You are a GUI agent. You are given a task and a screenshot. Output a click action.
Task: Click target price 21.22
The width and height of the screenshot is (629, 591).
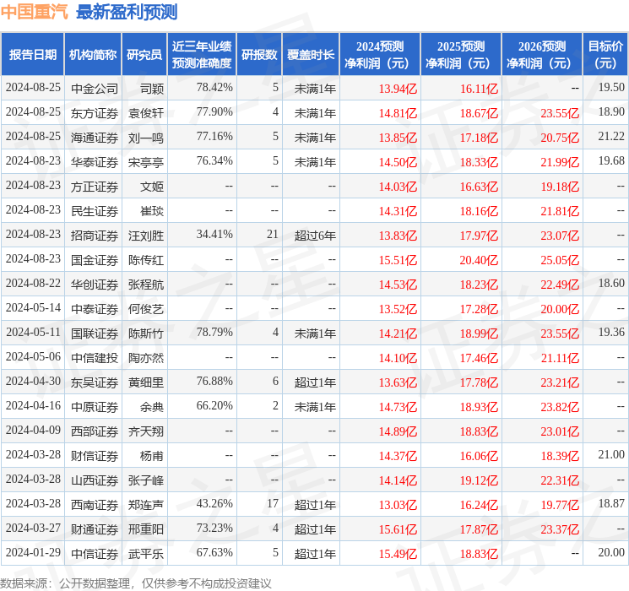[x=611, y=136]
